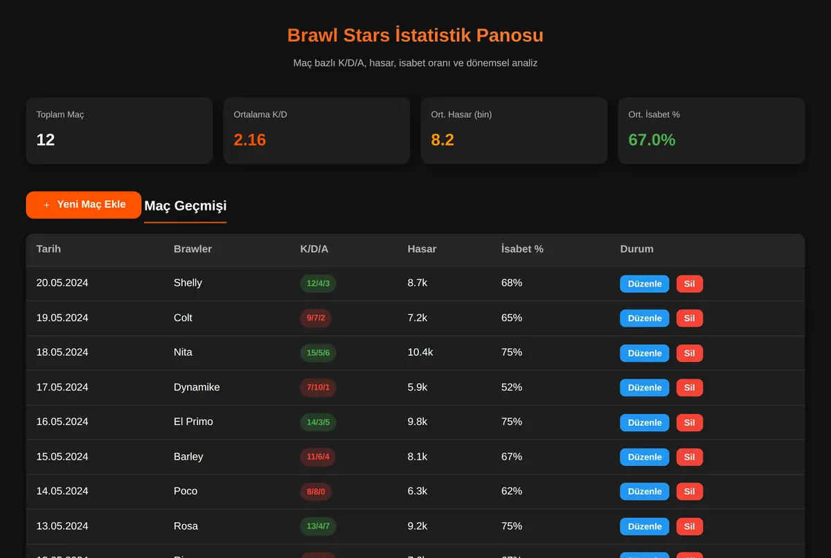Screen dimensions: 831x558
Task: Edit the El Primo match
Action: click(645, 422)
